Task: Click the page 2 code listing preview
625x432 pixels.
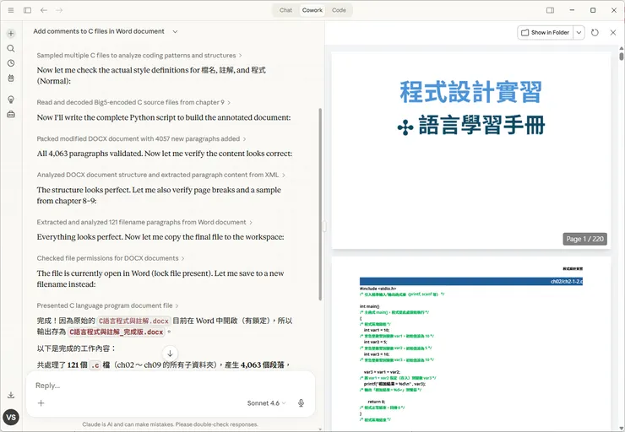Action: click(471, 343)
